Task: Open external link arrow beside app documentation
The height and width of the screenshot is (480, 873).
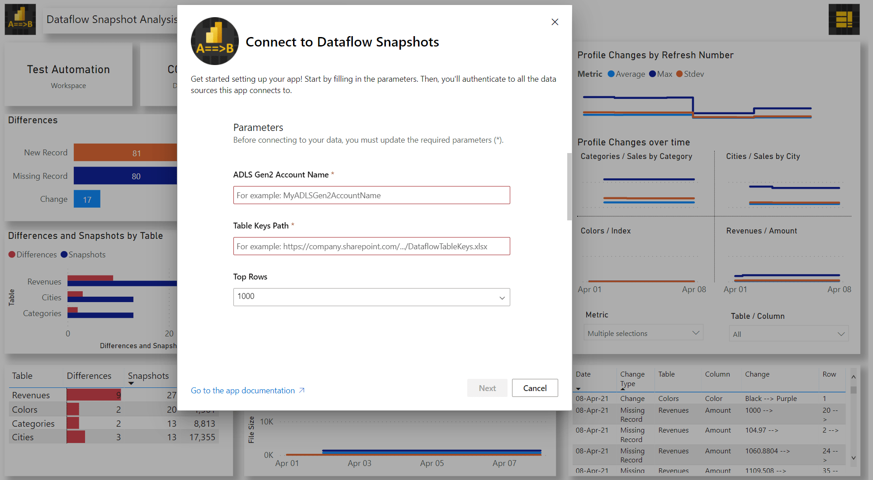Action: click(x=302, y=390)
